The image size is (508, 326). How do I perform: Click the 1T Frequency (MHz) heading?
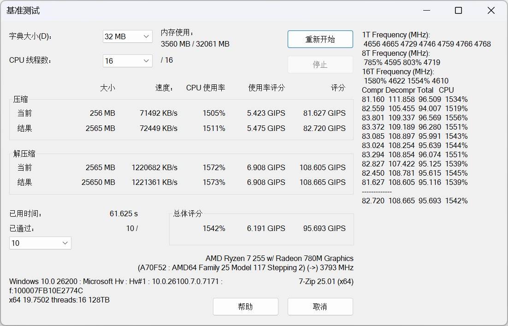396,35
